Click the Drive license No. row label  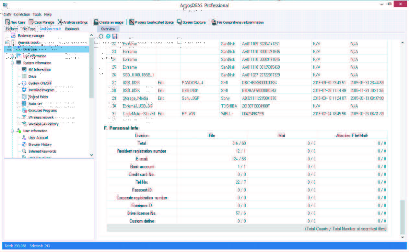[x=142, y=213]
